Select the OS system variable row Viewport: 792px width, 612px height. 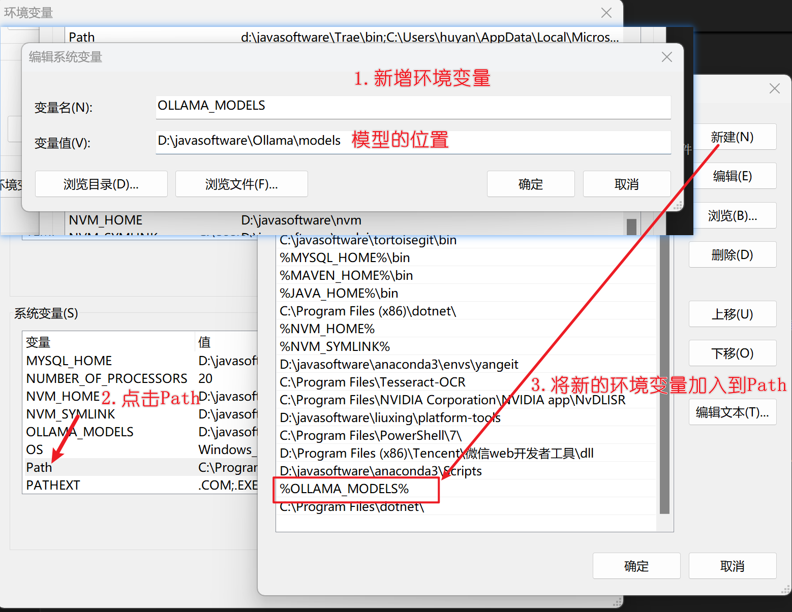click(140, 449)
